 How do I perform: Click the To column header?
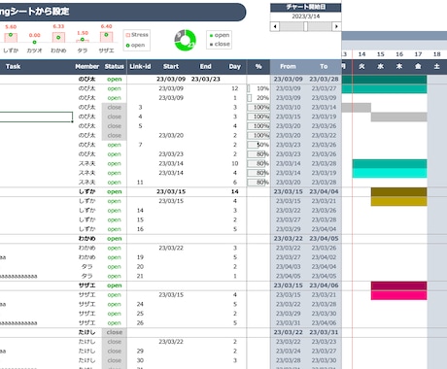(x=324, y=66)
